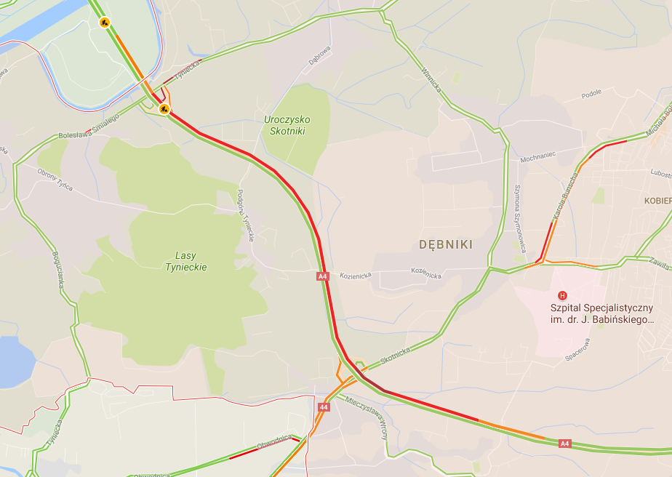This screenshot has width=672, height=477.
Task: Click the A4 shield on the southeast motorway
Action: [565, 444]
